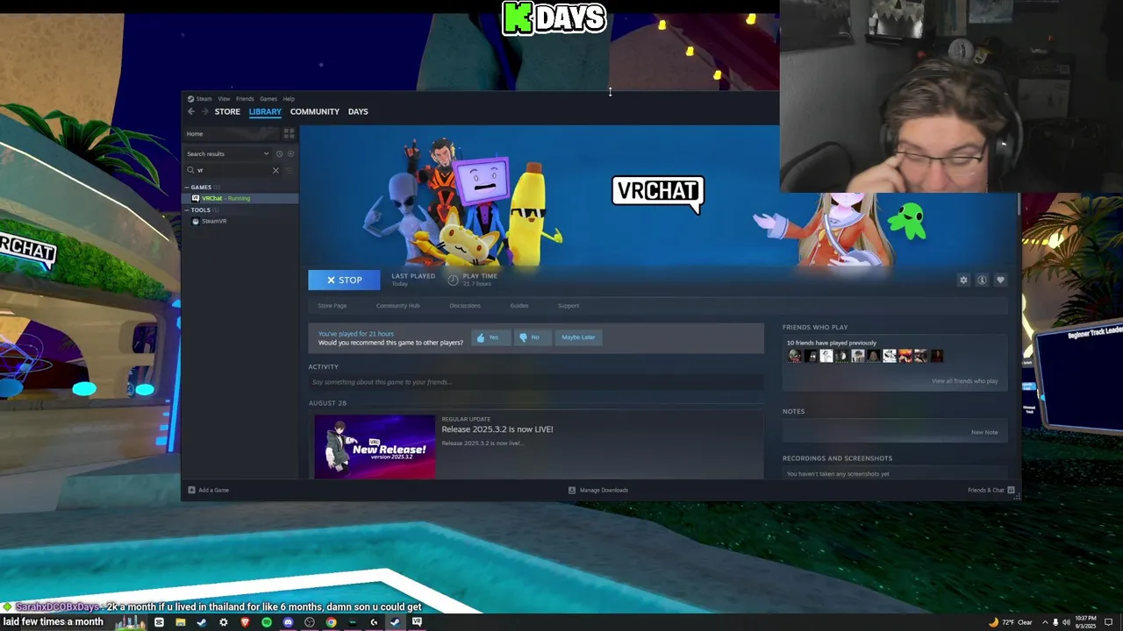
Task: Click the VRChat icon in the taskbar
Action: pyautogui.click(x=417, y=622)
